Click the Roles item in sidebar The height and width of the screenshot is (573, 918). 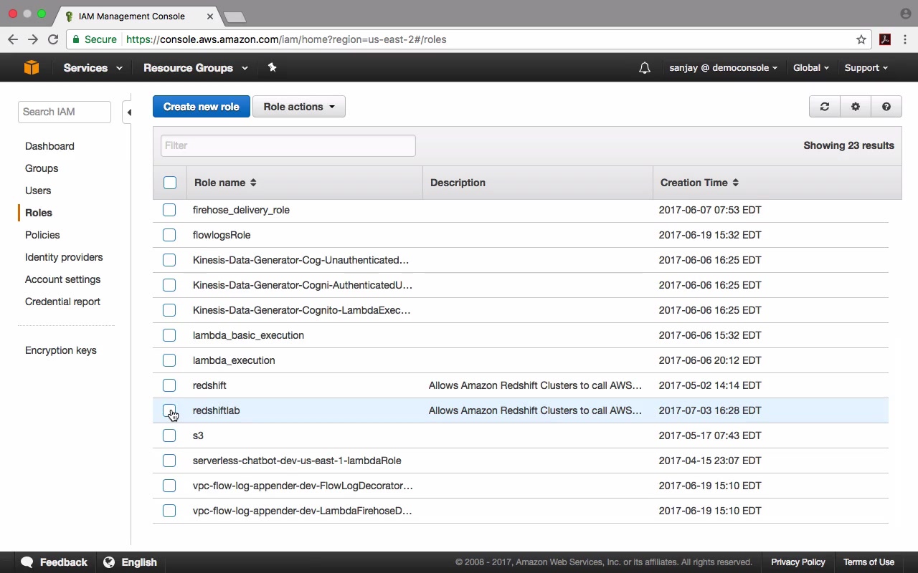[39, 213]
